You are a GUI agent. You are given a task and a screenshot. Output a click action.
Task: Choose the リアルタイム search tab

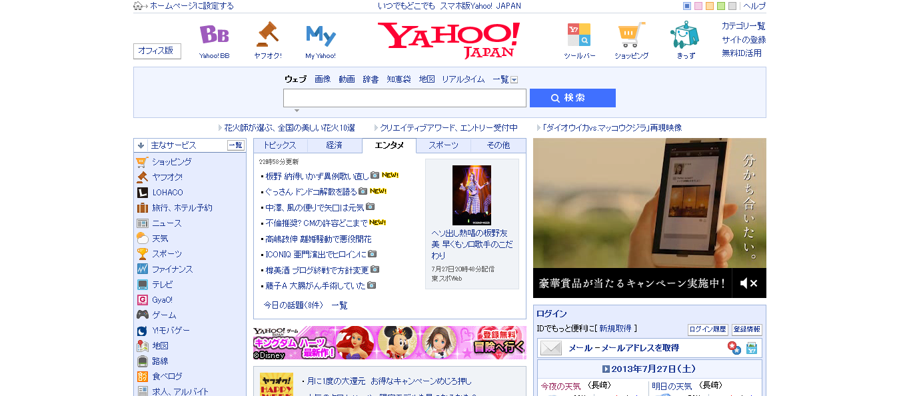point(463,79)
